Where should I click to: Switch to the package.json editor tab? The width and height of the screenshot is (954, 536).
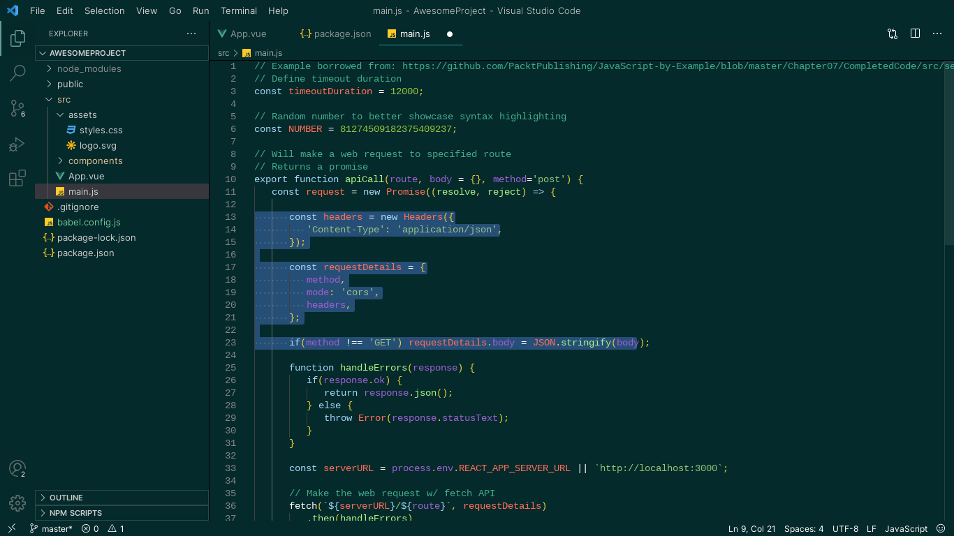coord(336,33)
